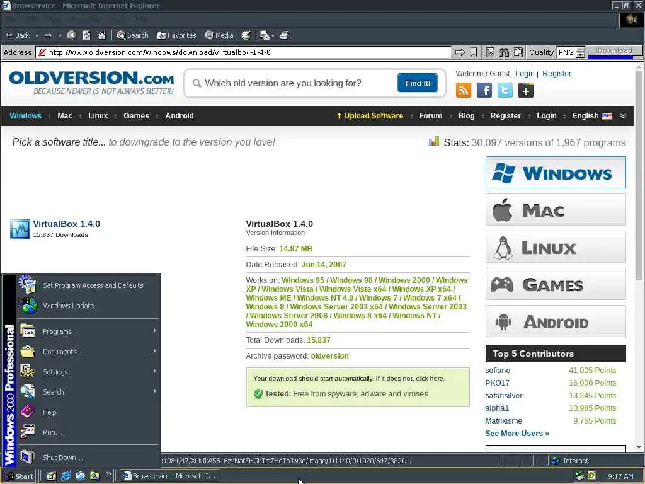This screenshot has height=484, width=645.
Task: Expand Programs submenu in Start menu
Action: point(88,331)
